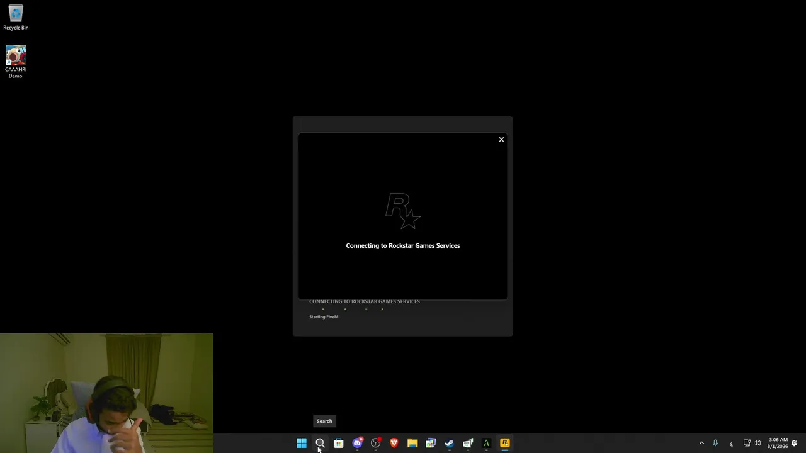Screen dimensions: 806x453
Task: Open the clock and calendar flyout
Action: (x=778, y=444)
